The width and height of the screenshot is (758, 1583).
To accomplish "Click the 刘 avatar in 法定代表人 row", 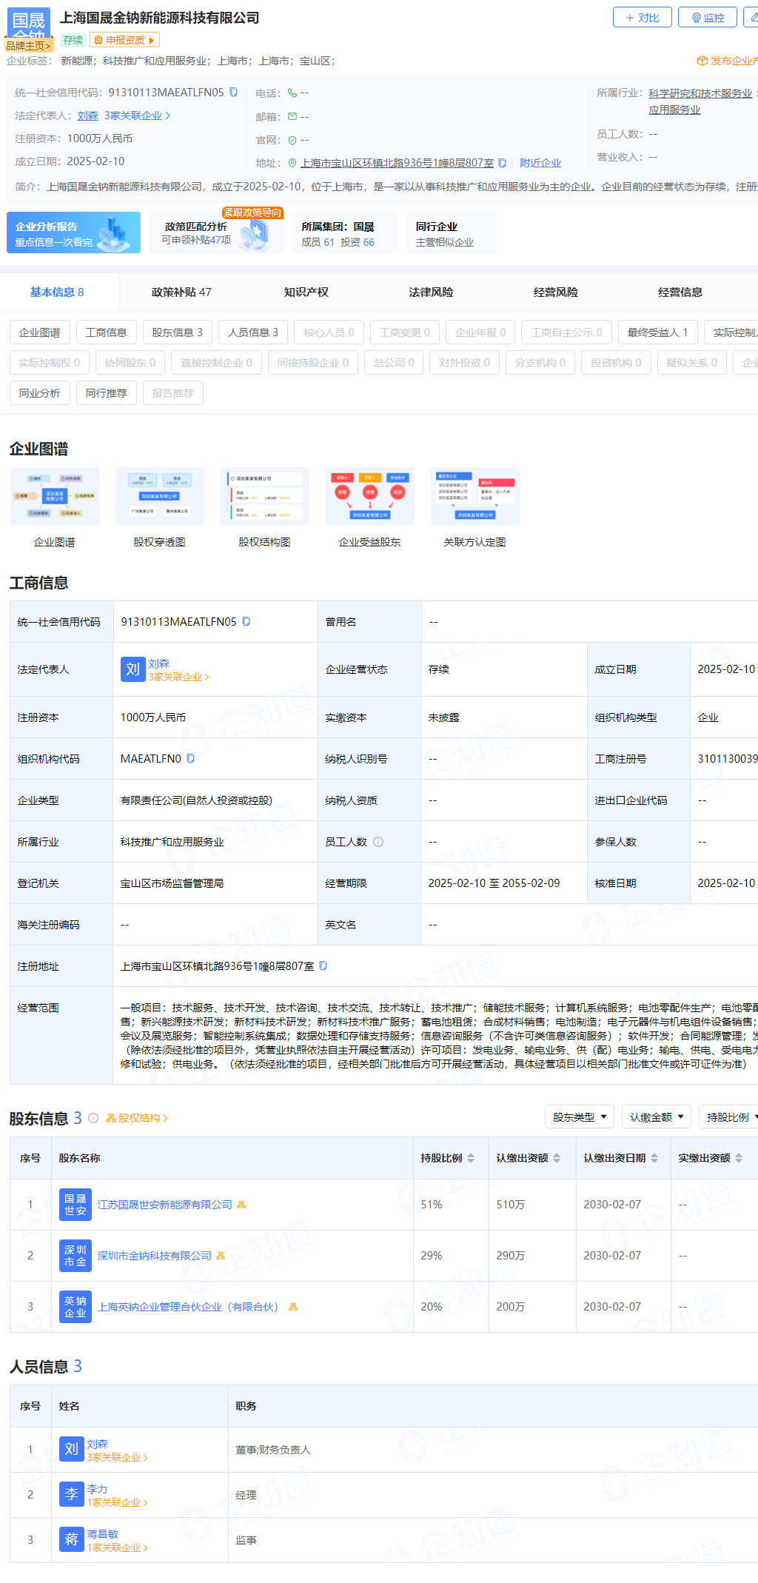I will [x=133, y=669].
